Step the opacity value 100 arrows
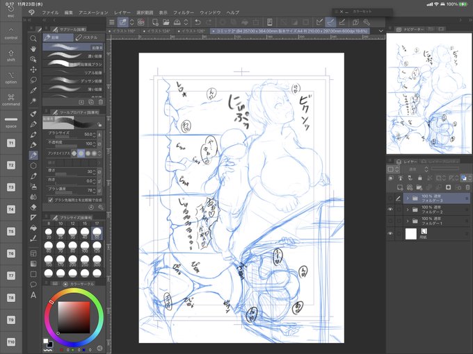 94,144
